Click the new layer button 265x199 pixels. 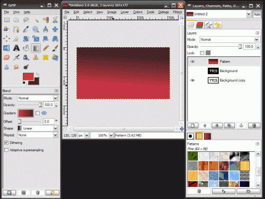click(193, 125)
